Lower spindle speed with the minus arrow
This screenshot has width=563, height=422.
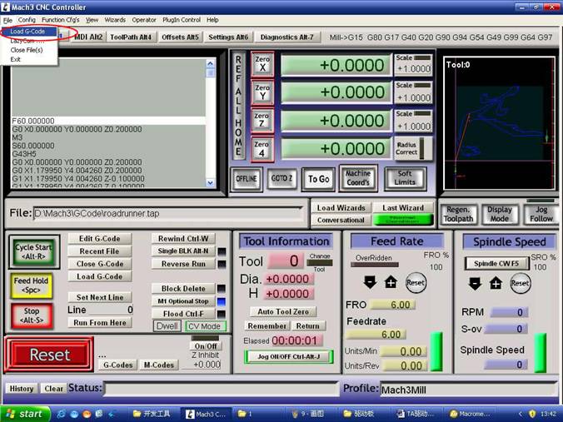[475, 283]
